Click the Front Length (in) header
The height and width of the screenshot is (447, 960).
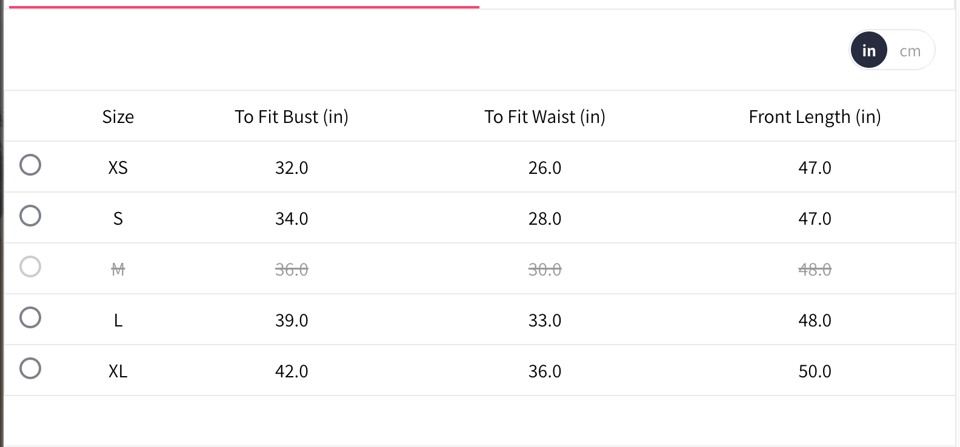[x=815, y=116]
